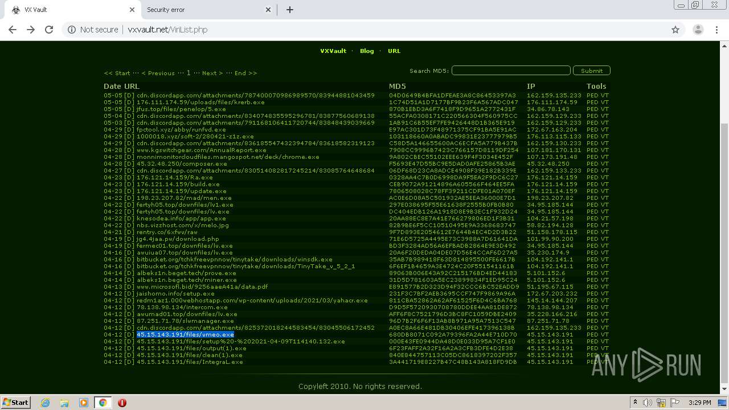The height and width of the screenshot is (410, 729).
Task: Open the Blog navigation link
Action: (367, 51)
